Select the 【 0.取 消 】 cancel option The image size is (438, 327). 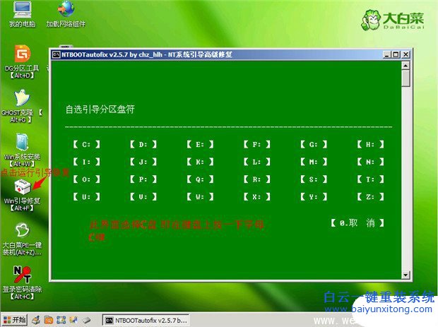coord(357,223)
